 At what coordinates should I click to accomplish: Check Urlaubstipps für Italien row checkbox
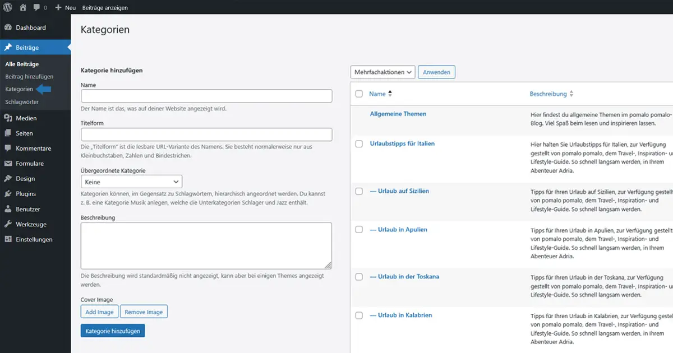click(359, 144)
